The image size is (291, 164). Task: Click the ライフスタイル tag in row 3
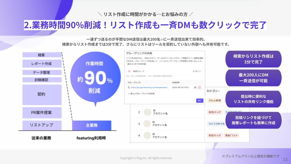point(216,124)
